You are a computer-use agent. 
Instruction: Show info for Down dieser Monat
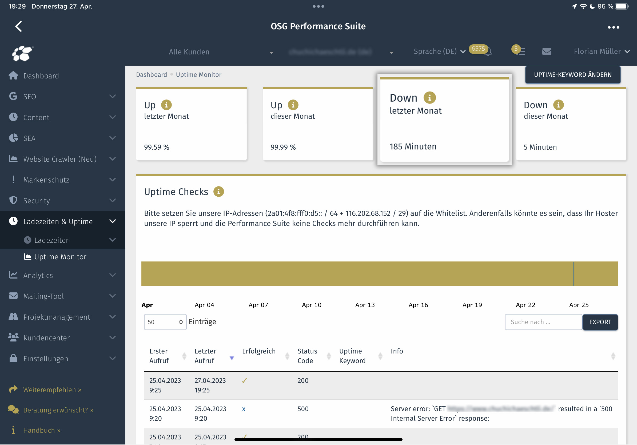558,105
